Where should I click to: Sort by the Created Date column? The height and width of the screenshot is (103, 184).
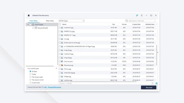136,24
